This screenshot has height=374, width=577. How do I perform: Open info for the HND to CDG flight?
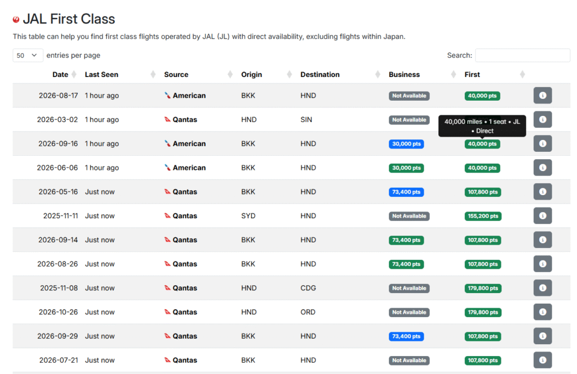point(542,287)
